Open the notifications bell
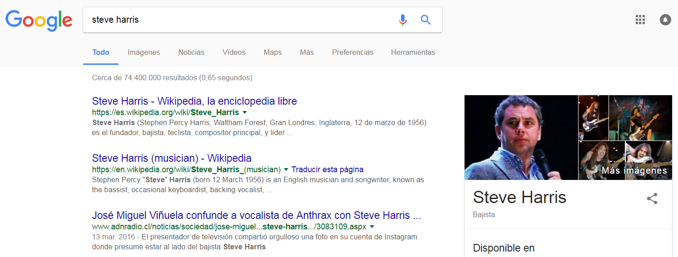Image resolution: width=678 pixels, height=257 pixels. (665, 19)
